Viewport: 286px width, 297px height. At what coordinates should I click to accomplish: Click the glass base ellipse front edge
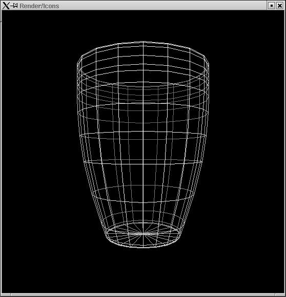[143, 247]
